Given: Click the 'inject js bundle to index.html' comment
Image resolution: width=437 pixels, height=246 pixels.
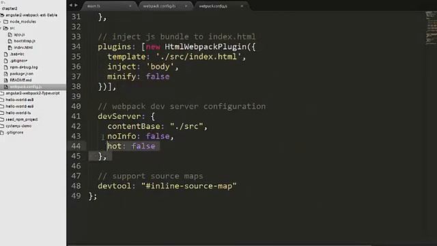Looking at the screenshot, I should click(177, 36).
